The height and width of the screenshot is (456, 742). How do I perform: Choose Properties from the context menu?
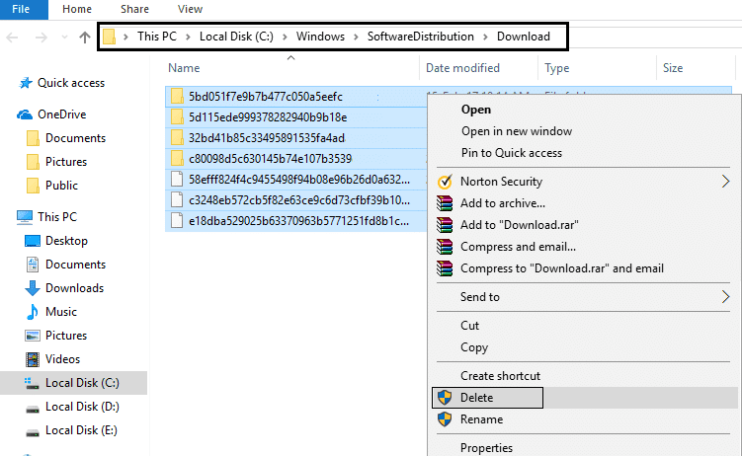click(x=486, y=447)
